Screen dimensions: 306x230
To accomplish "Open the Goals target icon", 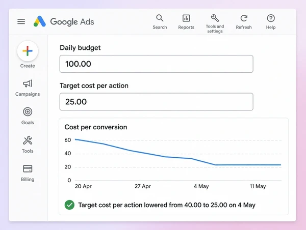I will 28,112.
